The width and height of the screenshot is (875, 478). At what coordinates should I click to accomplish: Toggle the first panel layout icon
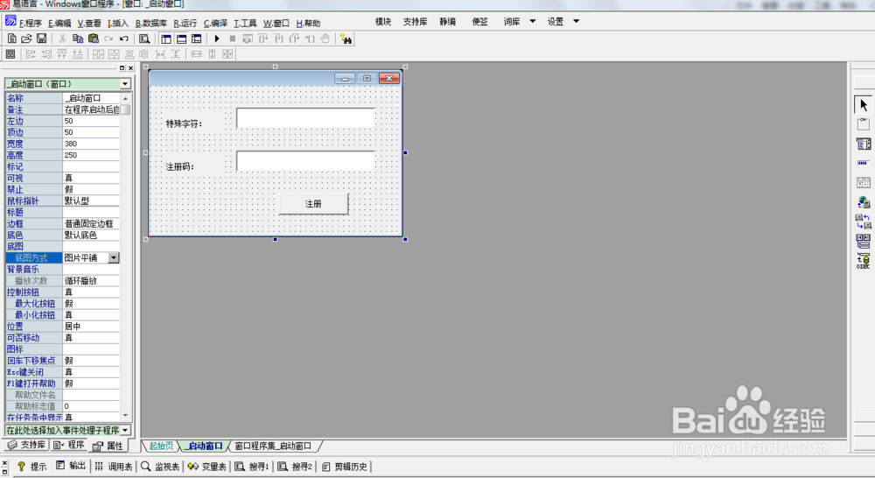166,39
